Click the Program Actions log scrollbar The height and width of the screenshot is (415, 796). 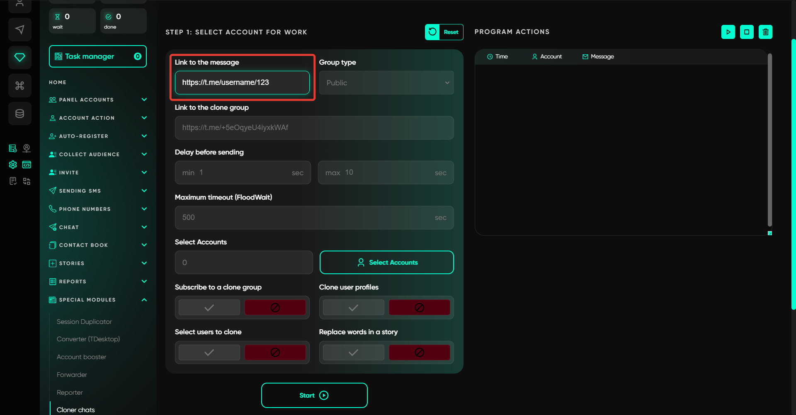tap(769, 141)
